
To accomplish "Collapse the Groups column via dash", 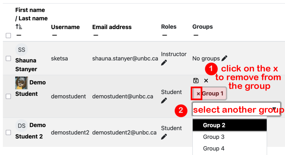I will click(x=196, y=35).
